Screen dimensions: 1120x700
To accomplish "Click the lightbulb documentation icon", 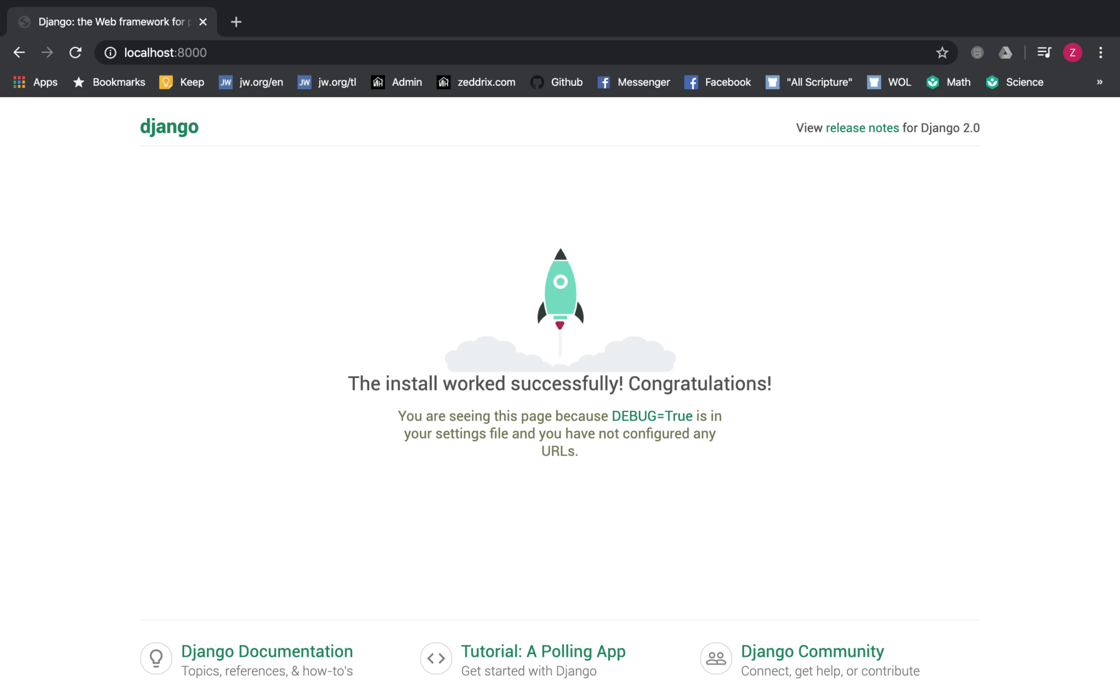I will [x=156, y=658].
